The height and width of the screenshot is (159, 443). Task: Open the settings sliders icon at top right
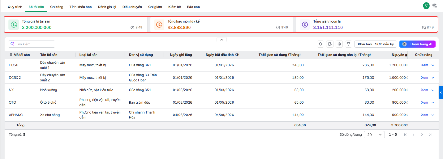point(435,6)
